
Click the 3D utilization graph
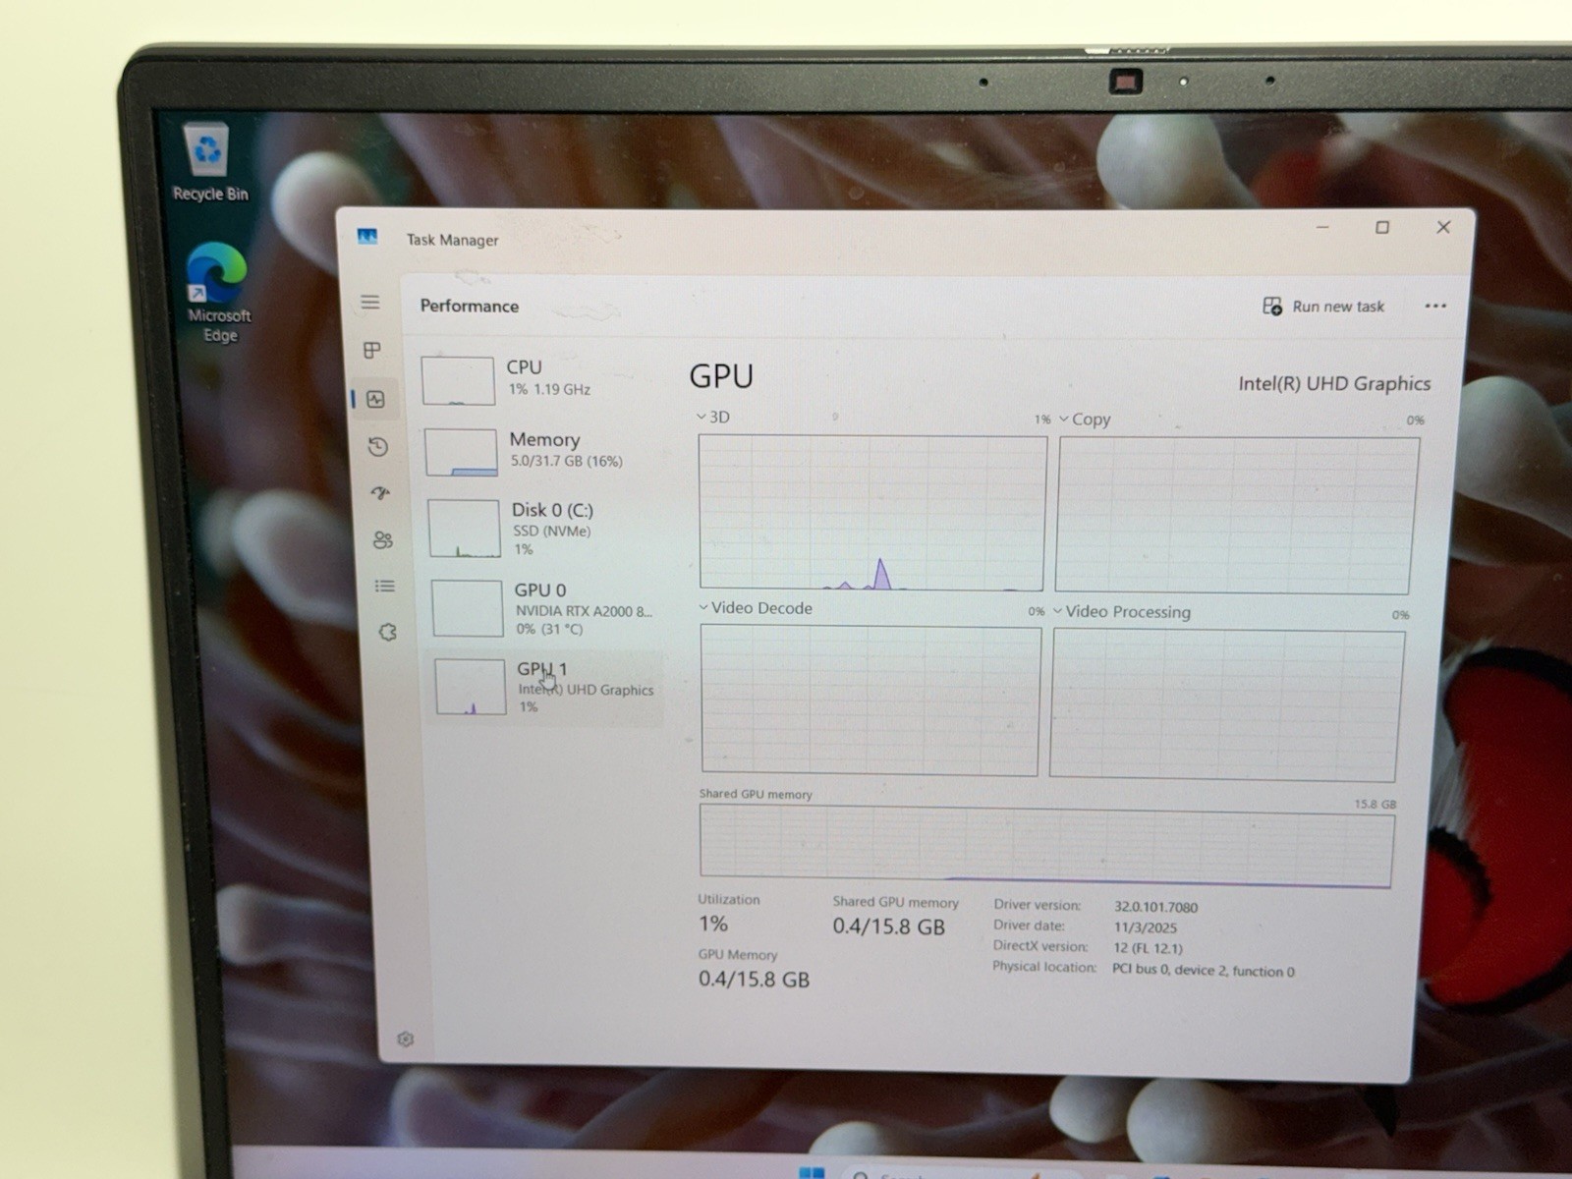tap(872, 513)
